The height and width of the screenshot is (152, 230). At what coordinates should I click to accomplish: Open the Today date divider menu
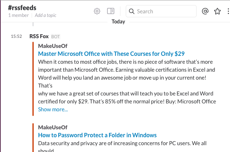tap(118, 22)
